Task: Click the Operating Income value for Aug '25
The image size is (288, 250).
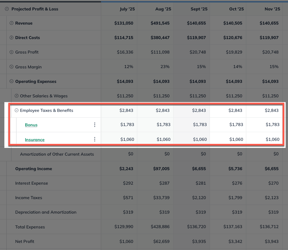Action: pos(161,168)
